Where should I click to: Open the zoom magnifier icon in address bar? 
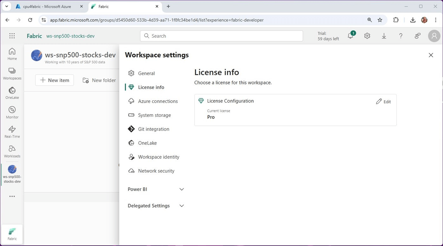coord(369,20)
